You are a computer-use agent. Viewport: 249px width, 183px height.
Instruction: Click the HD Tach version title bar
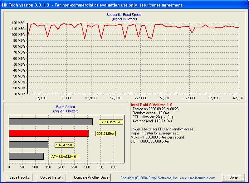click(x=94, y=5)
